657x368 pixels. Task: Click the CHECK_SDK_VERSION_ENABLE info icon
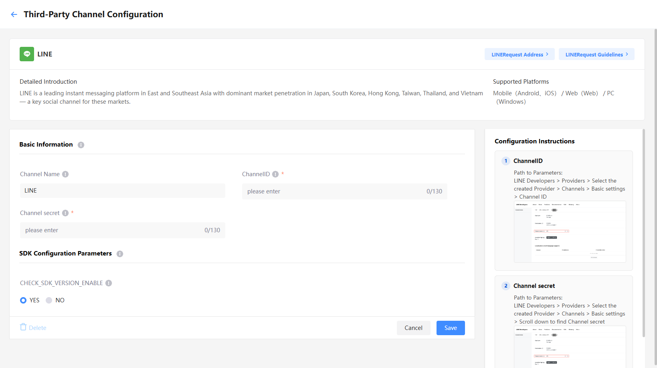(109, 283)
